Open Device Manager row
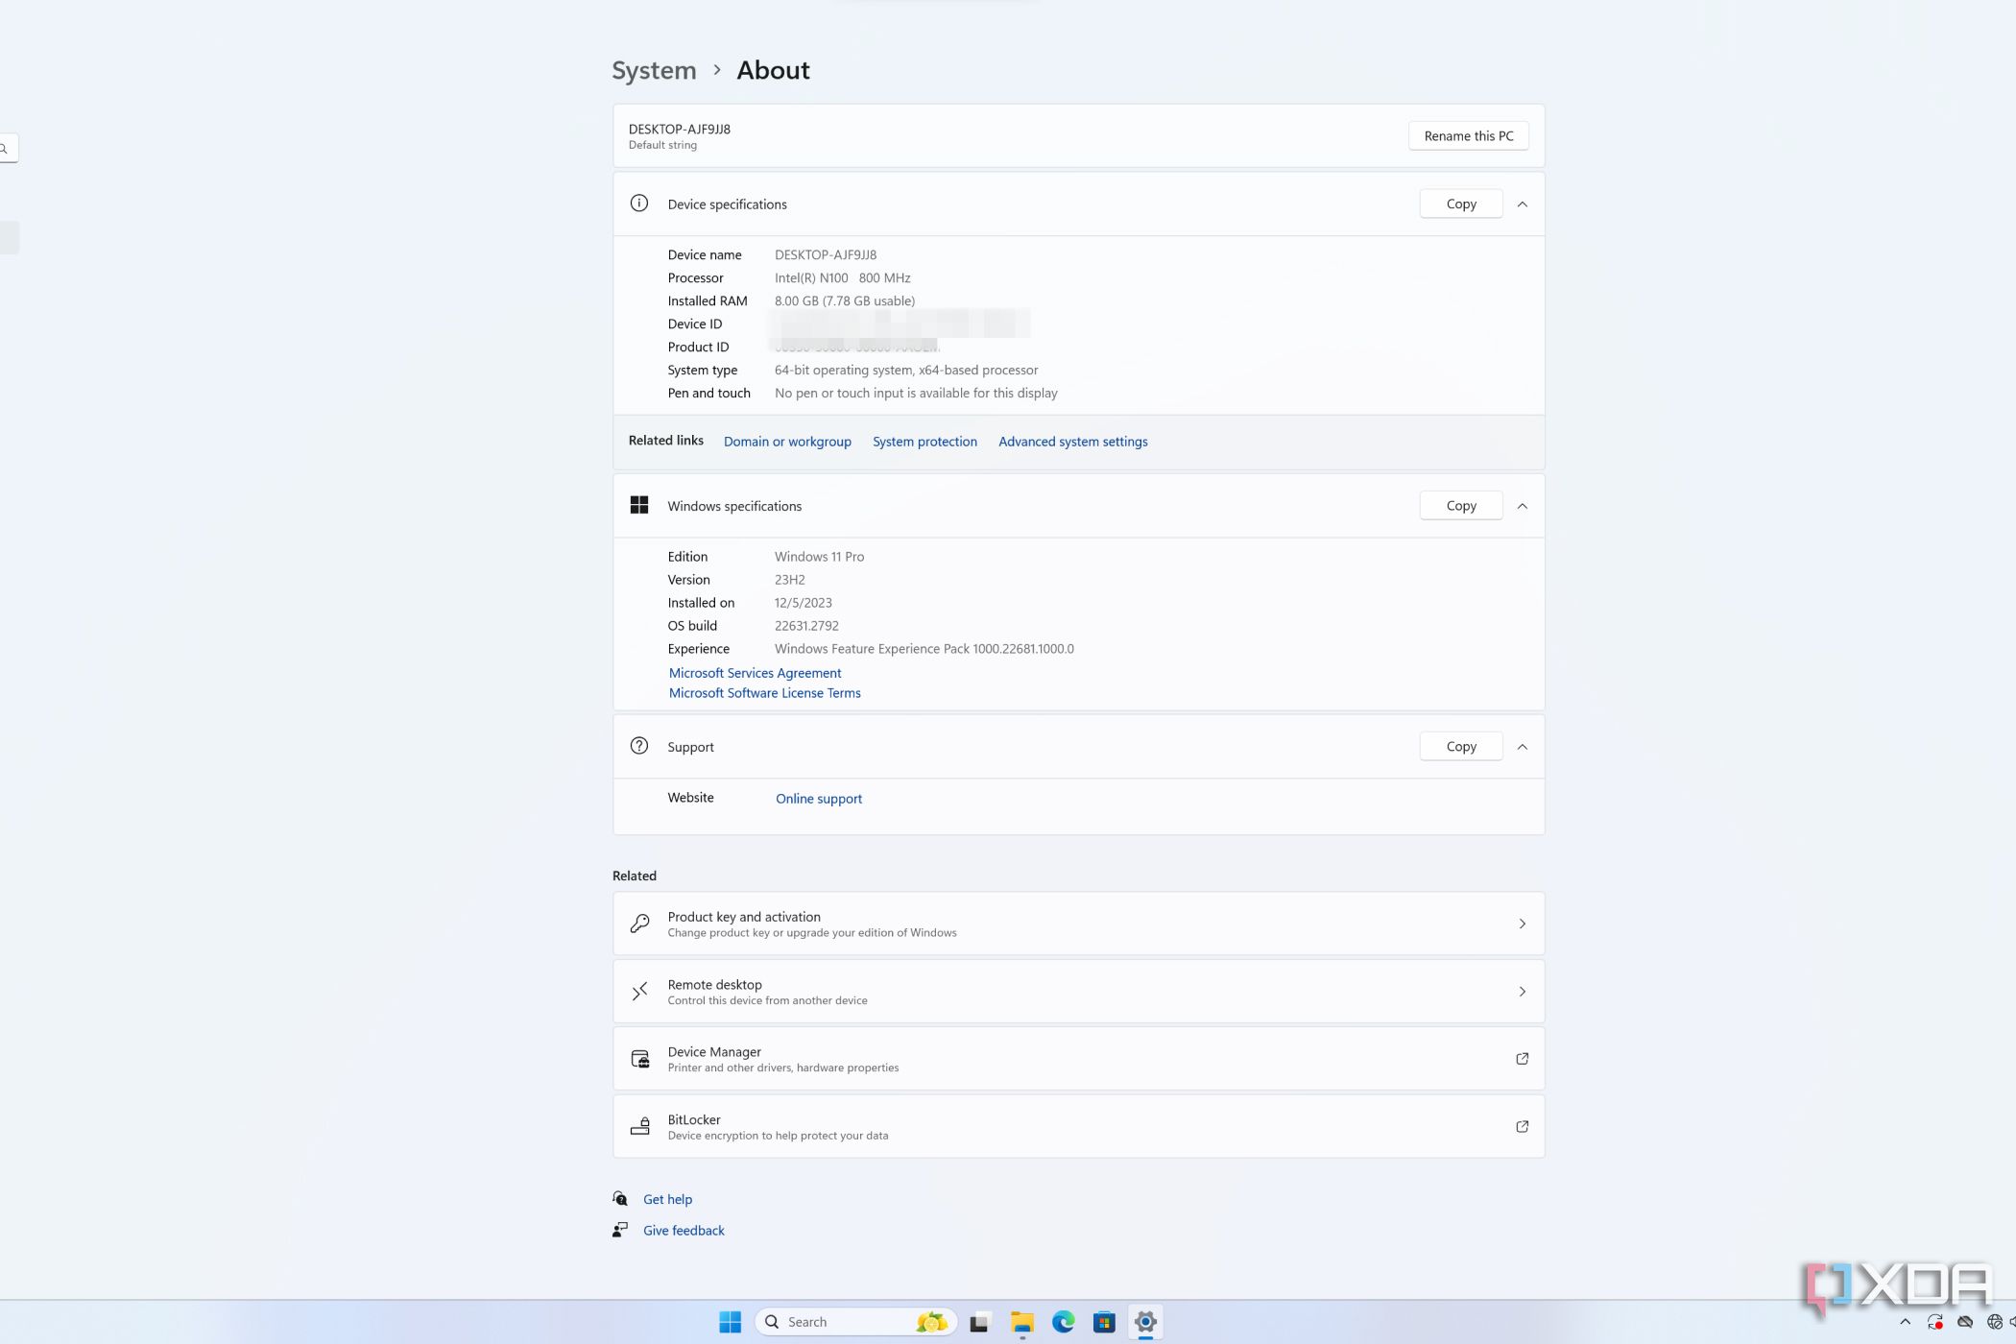 coord(1078,1059)
